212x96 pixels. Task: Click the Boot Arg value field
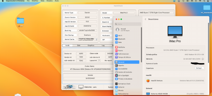(87, 30)
